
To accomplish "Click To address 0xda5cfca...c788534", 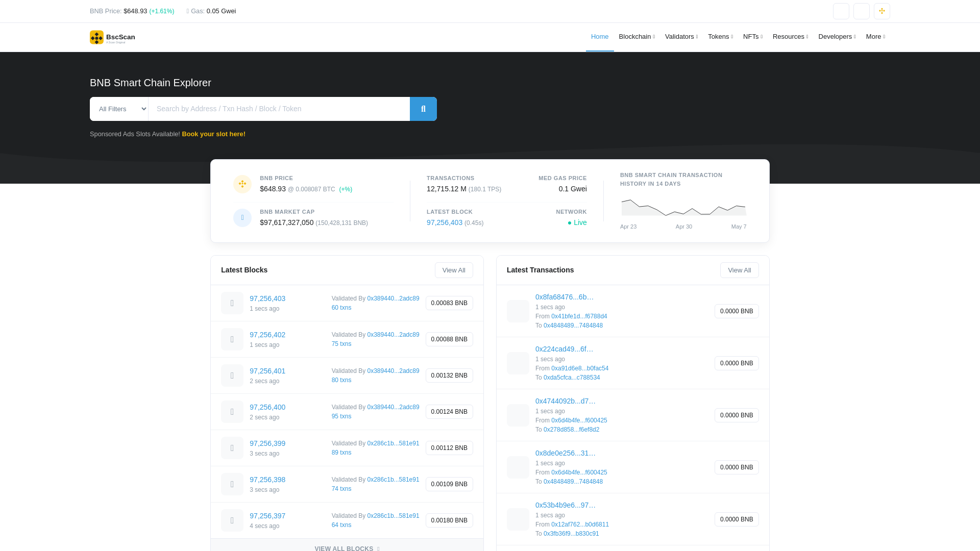I will point(572,378).
